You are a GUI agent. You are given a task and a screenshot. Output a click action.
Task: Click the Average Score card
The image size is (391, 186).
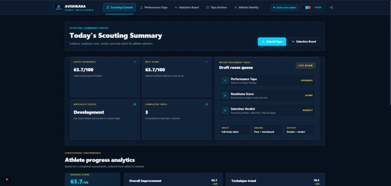coord(92,180)
